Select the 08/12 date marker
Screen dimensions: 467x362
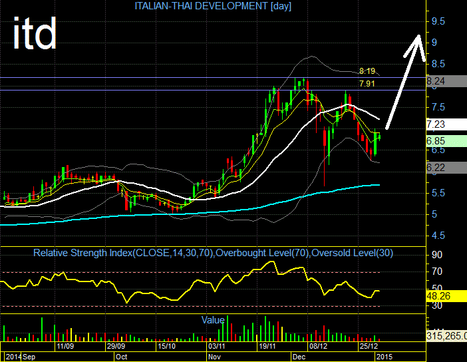point(318,346)
